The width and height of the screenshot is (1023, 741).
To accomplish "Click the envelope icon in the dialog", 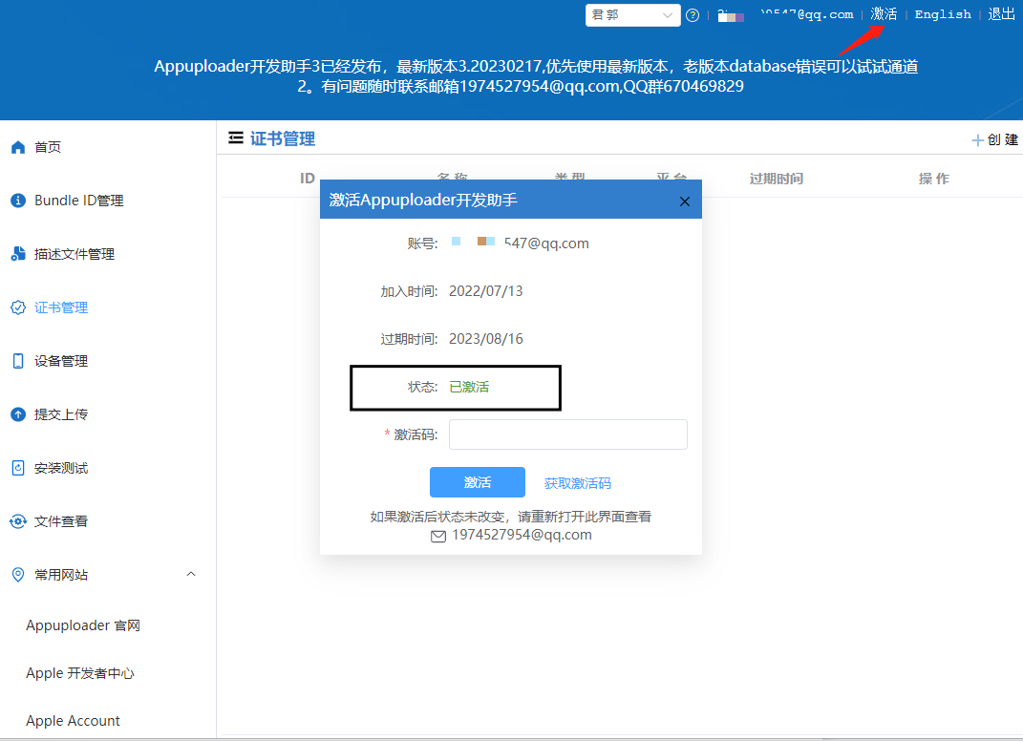I will (438, 537).
